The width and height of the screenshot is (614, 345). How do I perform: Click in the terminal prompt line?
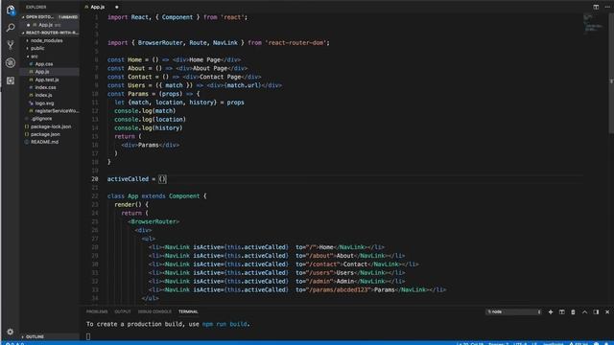tap(88, 336)
